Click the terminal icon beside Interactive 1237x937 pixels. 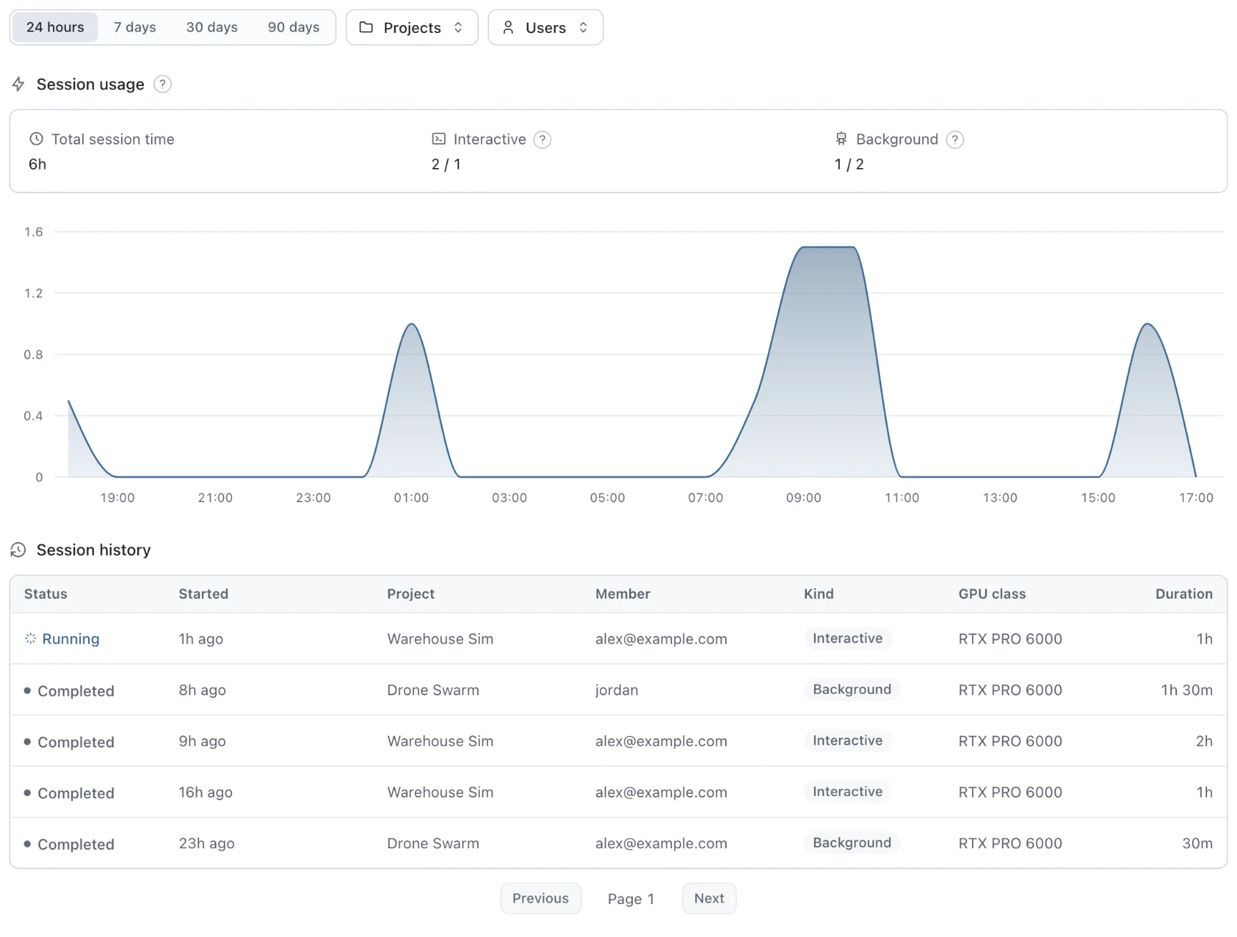coord(439,139)
